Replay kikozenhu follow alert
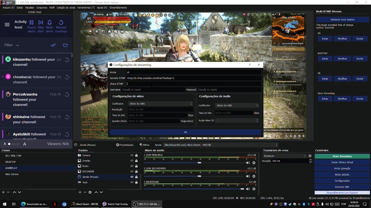Viewport: 371px width, 208px height. 67,60
